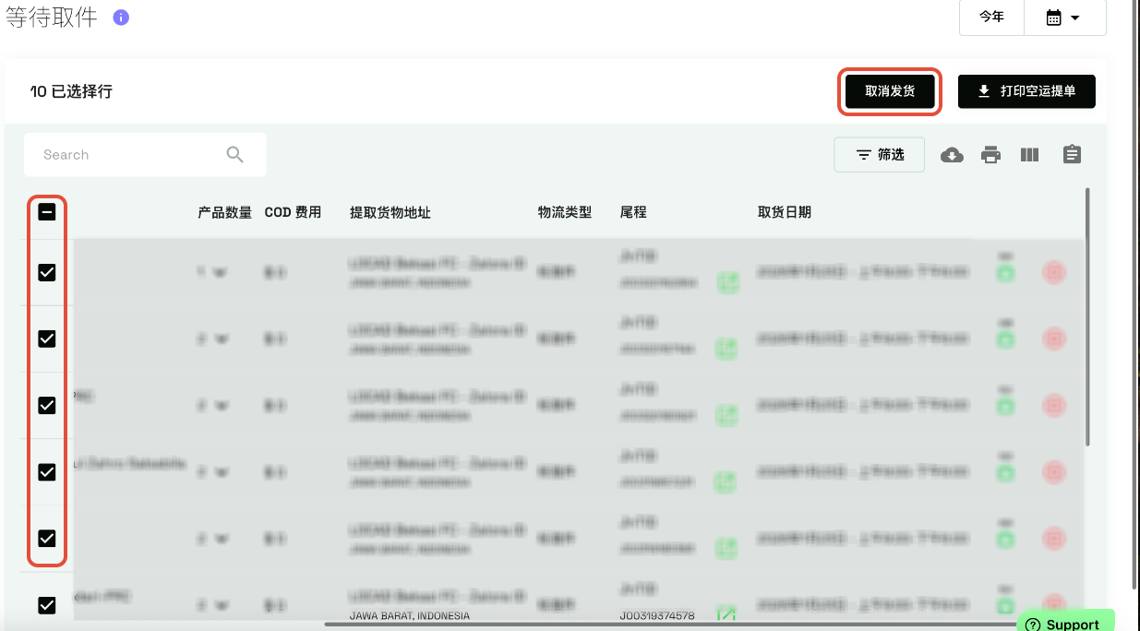
Task: Open the calendar date picker dropdown
Action: point(1064,17)
